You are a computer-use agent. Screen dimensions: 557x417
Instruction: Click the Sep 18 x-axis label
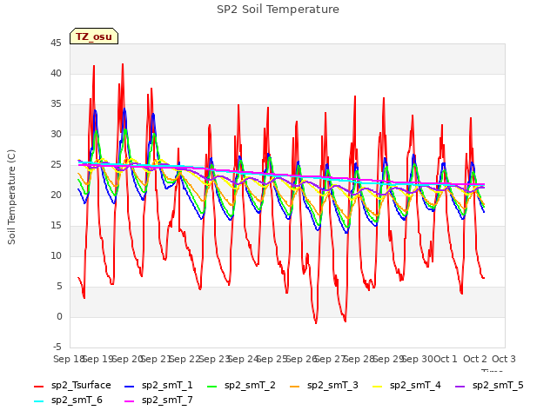68,359
